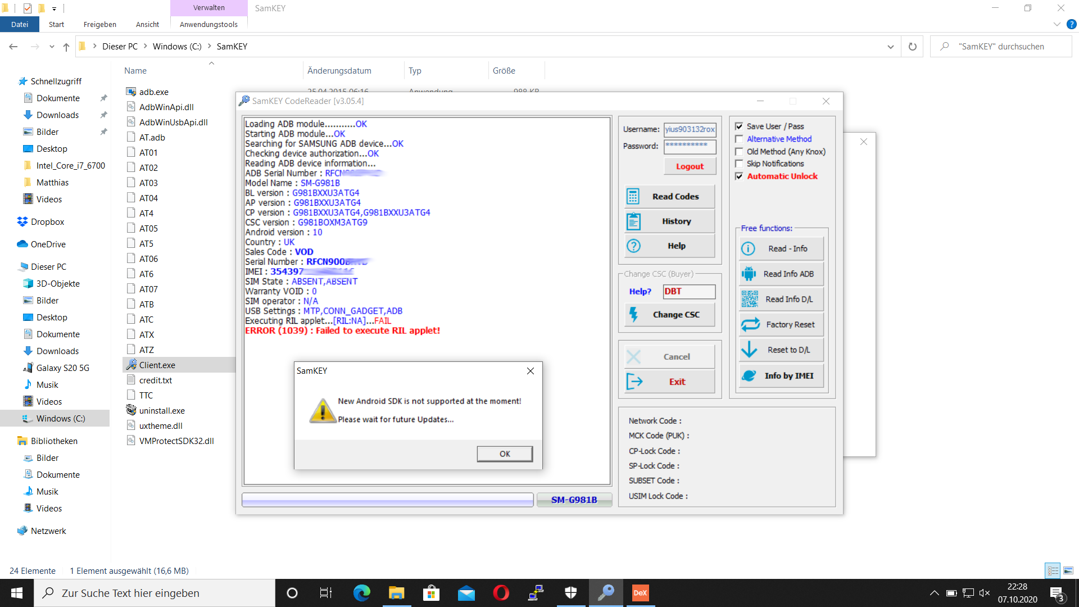1079x607 pixels.
Task: Open the Datei menu in Explorer
Action: click(20, 24)
